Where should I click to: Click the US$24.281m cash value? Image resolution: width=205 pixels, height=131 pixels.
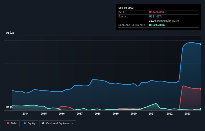(x=157, y=25)
